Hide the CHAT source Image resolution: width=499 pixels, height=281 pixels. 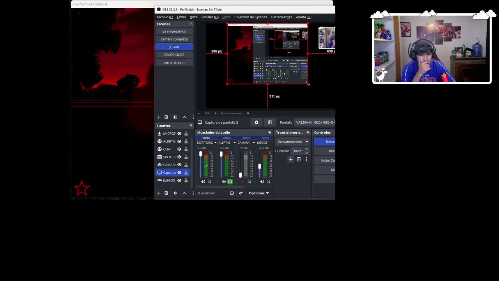coord(179,149)
